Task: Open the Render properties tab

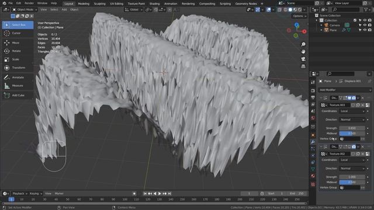Action: (313, 91)
